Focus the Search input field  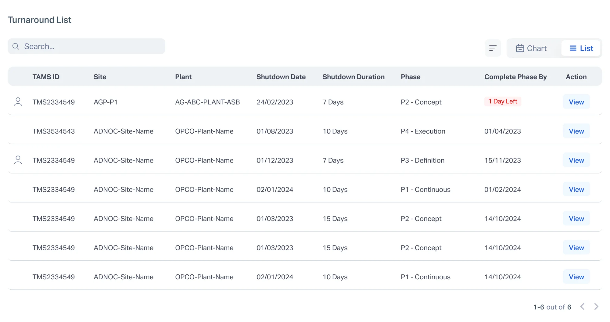86,46
